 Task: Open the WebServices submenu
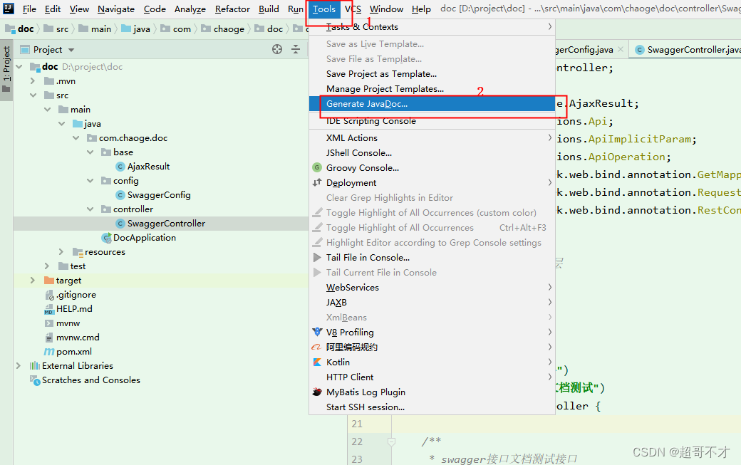coord(432,288)
